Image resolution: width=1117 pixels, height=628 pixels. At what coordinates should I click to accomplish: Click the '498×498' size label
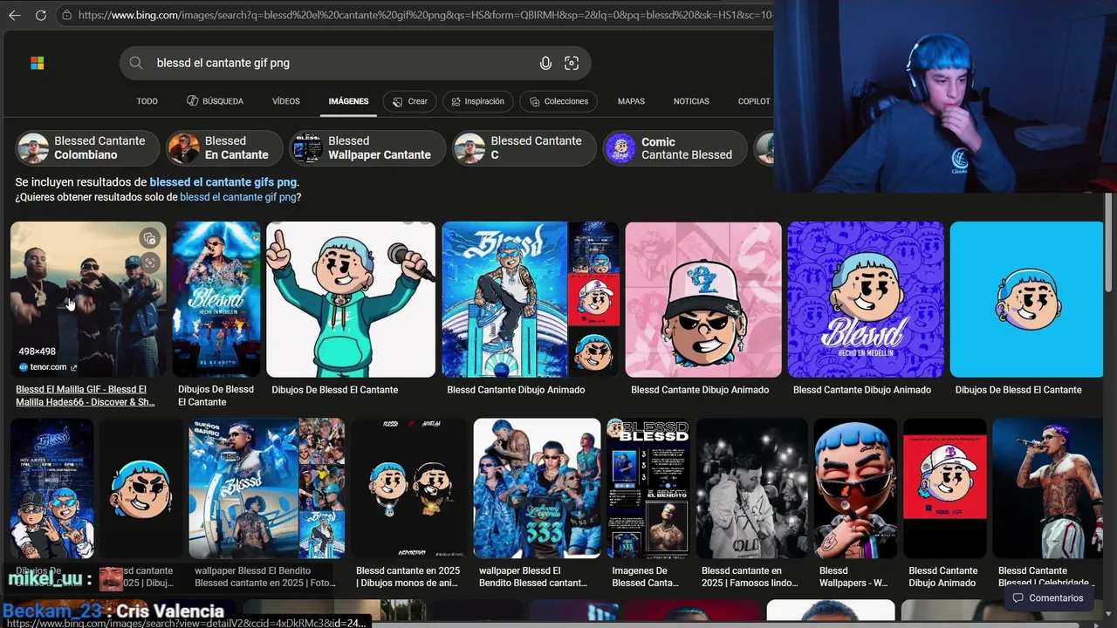coord(37,352)
